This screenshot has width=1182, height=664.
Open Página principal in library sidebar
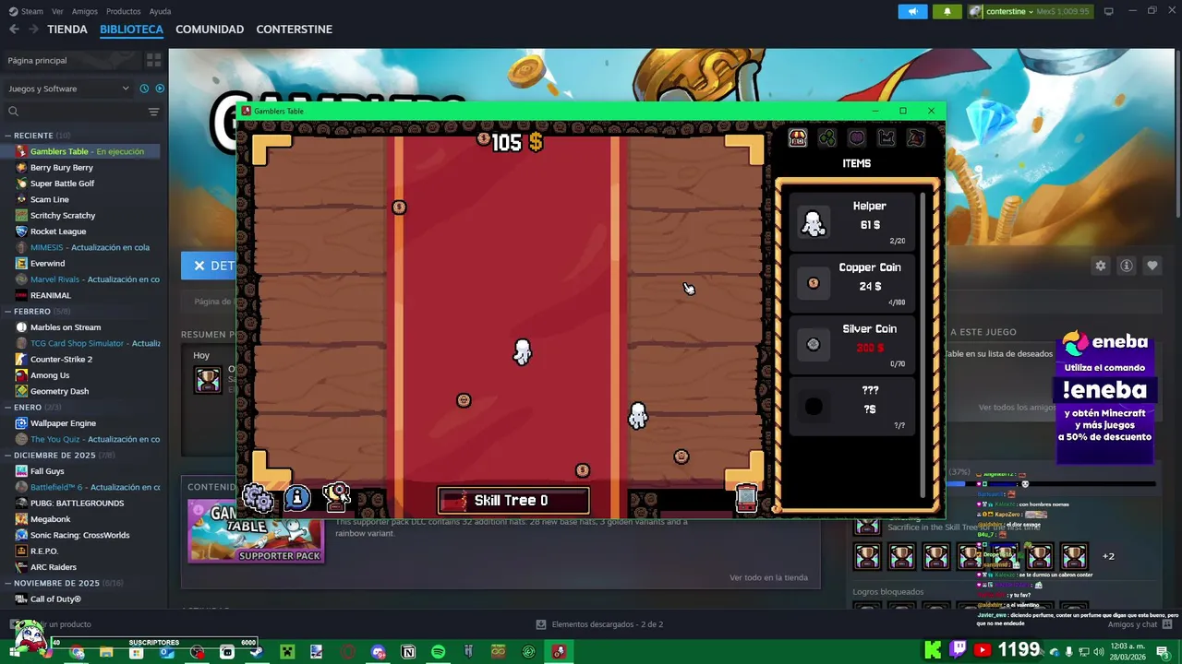[71, 60]
